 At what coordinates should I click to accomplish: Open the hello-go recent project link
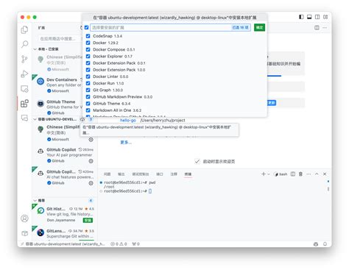click(128, 120)
